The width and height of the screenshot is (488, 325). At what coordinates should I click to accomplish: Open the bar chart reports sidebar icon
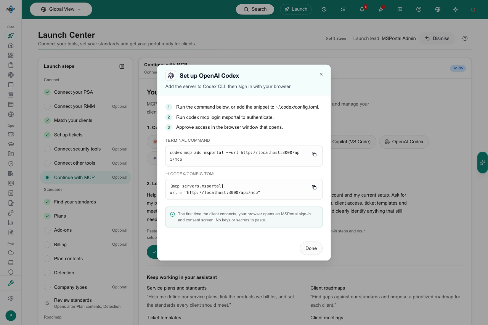pos(11,223)
